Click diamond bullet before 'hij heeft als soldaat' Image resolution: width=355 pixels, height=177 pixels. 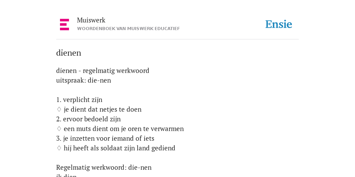(59, 148)
